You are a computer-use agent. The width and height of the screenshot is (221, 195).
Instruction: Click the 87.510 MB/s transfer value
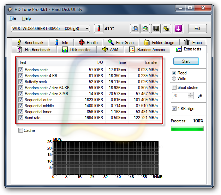147,105
